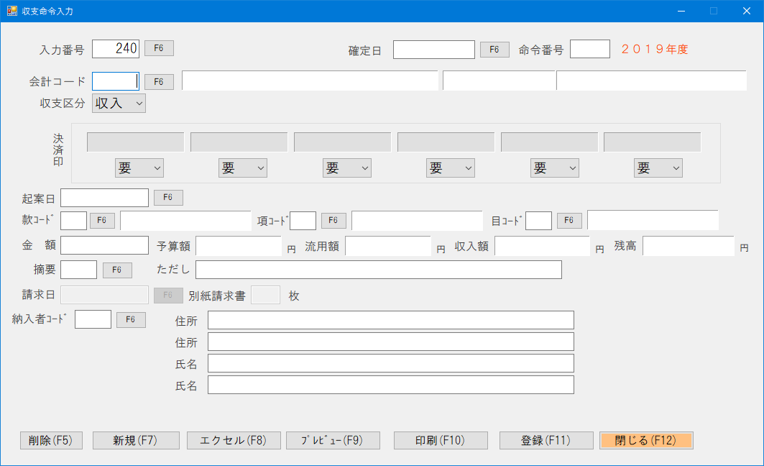
Task: Click the F6 lookup beside 款コード
Action: [102, 220]
